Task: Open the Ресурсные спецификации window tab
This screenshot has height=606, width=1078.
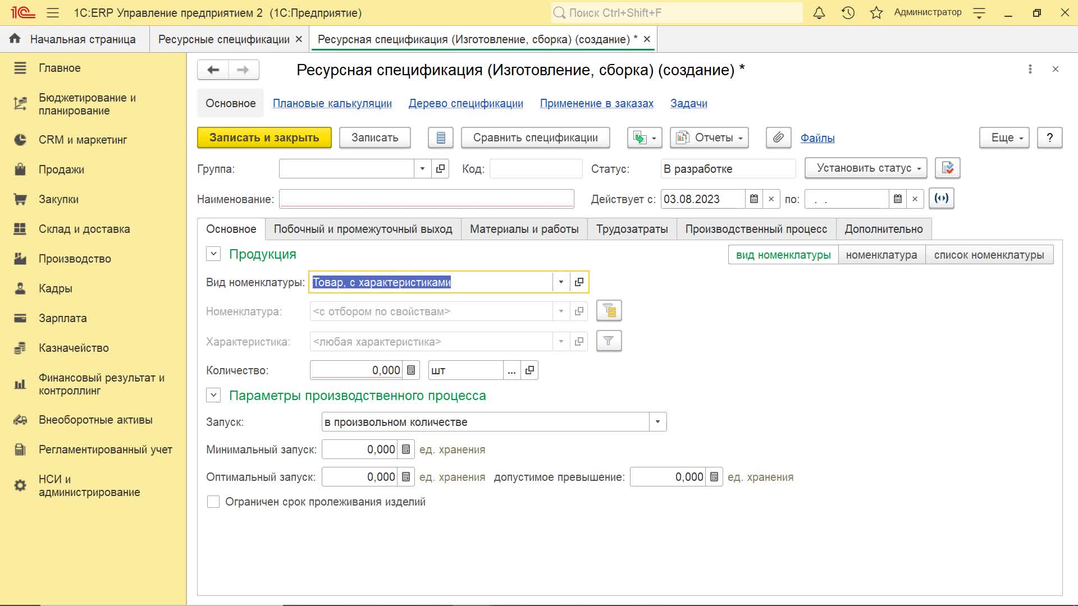Action: click(x=223, y=39)
